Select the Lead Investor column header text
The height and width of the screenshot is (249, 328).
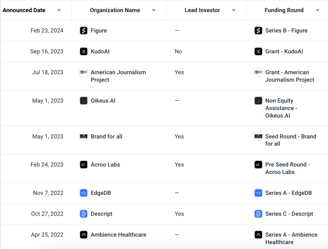(x=202, y=10)
